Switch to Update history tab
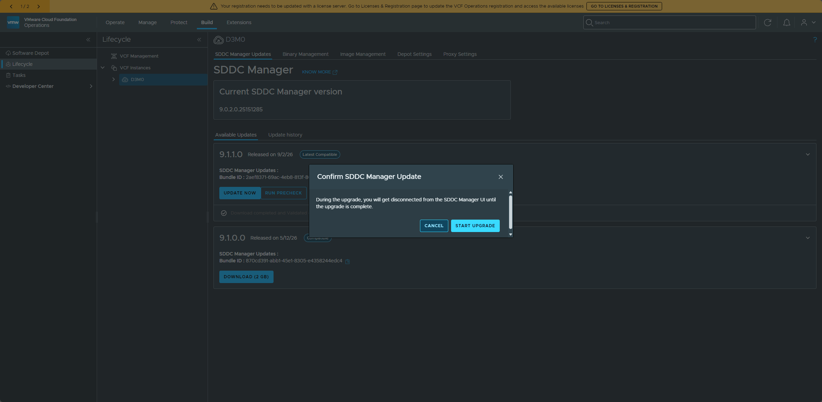 tap(285, 135)
